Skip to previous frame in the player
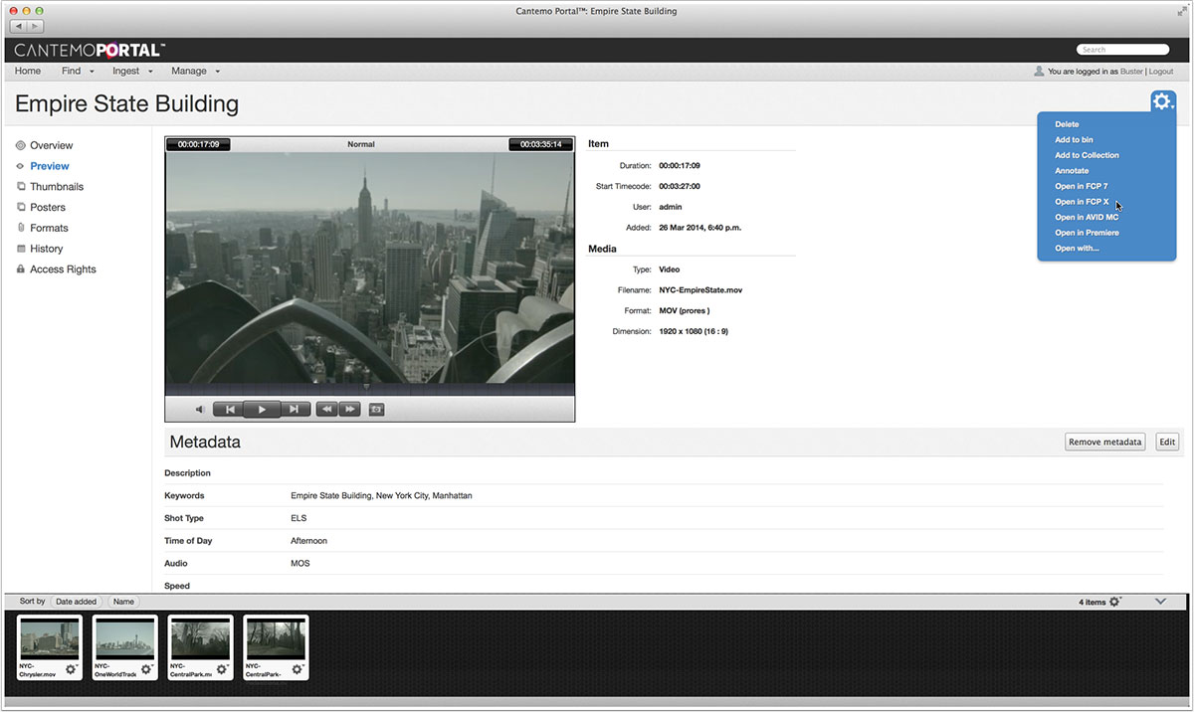This screenshot has height=712, width=1194. click(x=230, y=409)
